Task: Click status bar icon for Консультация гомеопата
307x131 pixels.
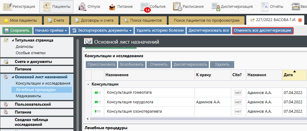Action: (x=98, y=93)
